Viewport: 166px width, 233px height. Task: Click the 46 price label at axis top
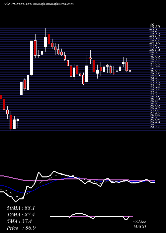click(x=152, y=25)
